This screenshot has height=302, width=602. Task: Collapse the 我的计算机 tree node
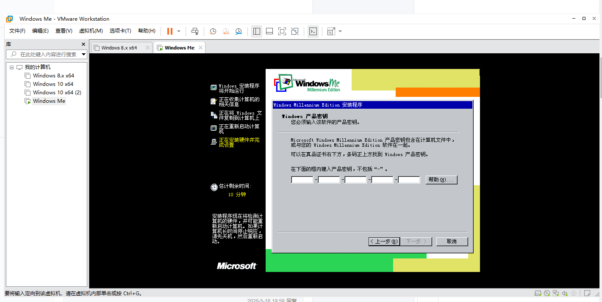click(x=11, y=67)
